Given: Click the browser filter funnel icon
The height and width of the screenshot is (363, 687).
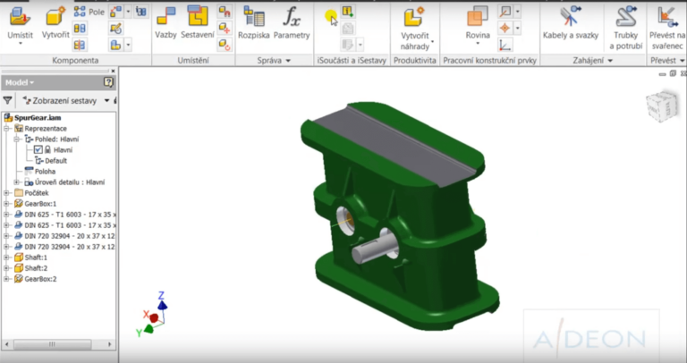Looking at the screenshot, I should pos(7,100).
